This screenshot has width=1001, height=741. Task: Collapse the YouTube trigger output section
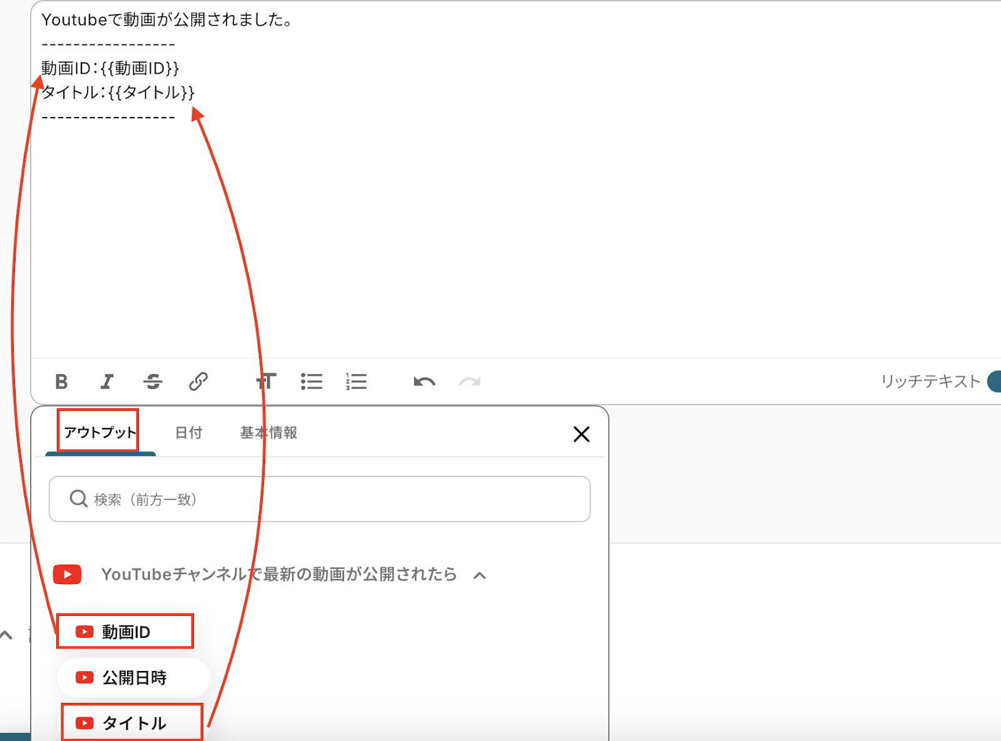[480, 575]
